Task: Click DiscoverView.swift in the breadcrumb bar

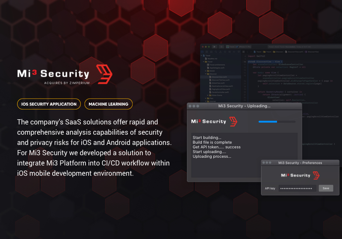Action: click(294, 52)
